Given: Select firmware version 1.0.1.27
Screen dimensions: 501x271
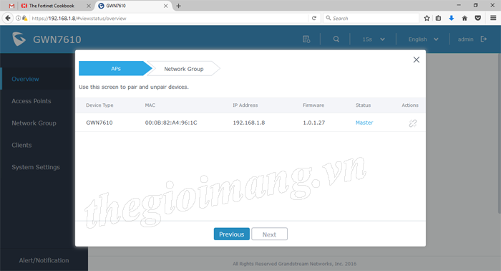Looking at the screenshot, I should (x=313, y=123).
